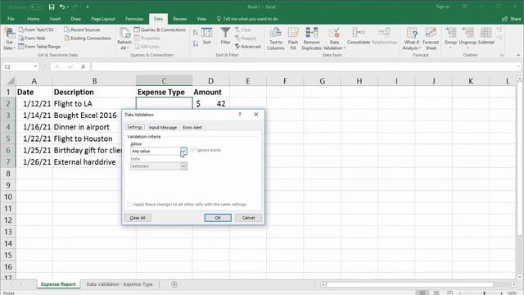Open the Review tab
This screenshot has width=524, height=295.
pos(180,19)
